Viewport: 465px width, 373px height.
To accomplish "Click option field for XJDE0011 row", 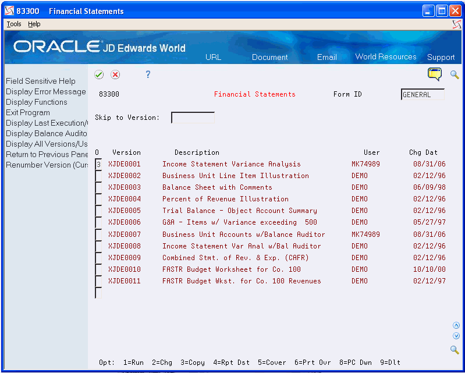I will [x=98, y=281].
